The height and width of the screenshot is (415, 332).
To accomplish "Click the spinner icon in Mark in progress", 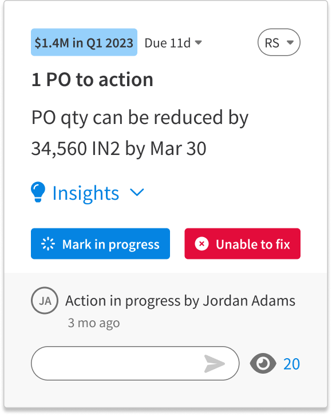I will point(48,244).
